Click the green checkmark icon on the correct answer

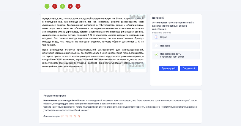[156, 54]
